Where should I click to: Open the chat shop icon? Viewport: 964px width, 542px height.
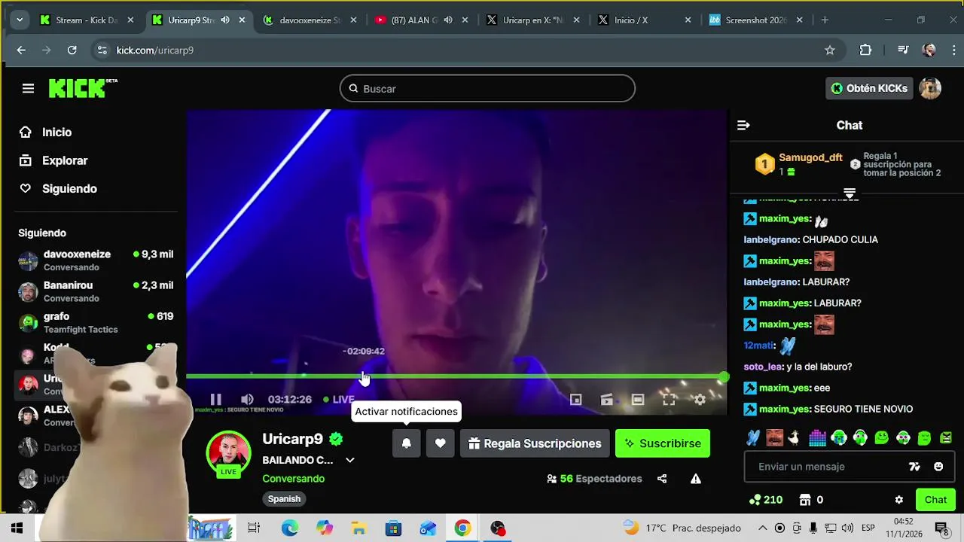click(x=805, y=500)
